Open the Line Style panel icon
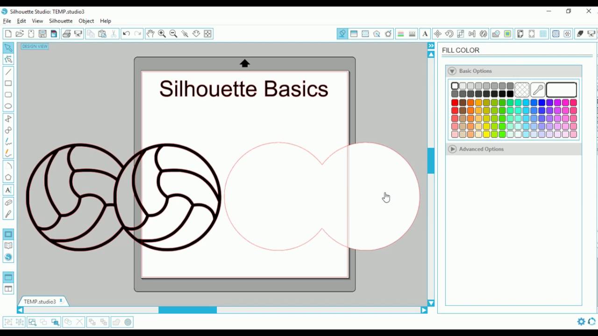The height and width of the screenshot is (336, 598). 412,34
